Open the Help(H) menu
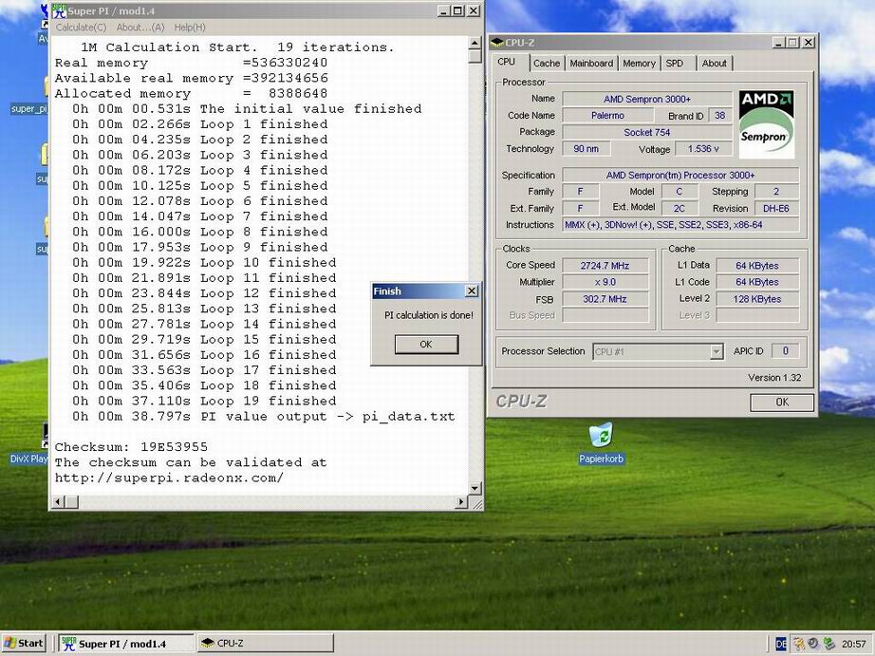Image resolution: width=875 pixels, height=656 pixels. pos(190,28)
